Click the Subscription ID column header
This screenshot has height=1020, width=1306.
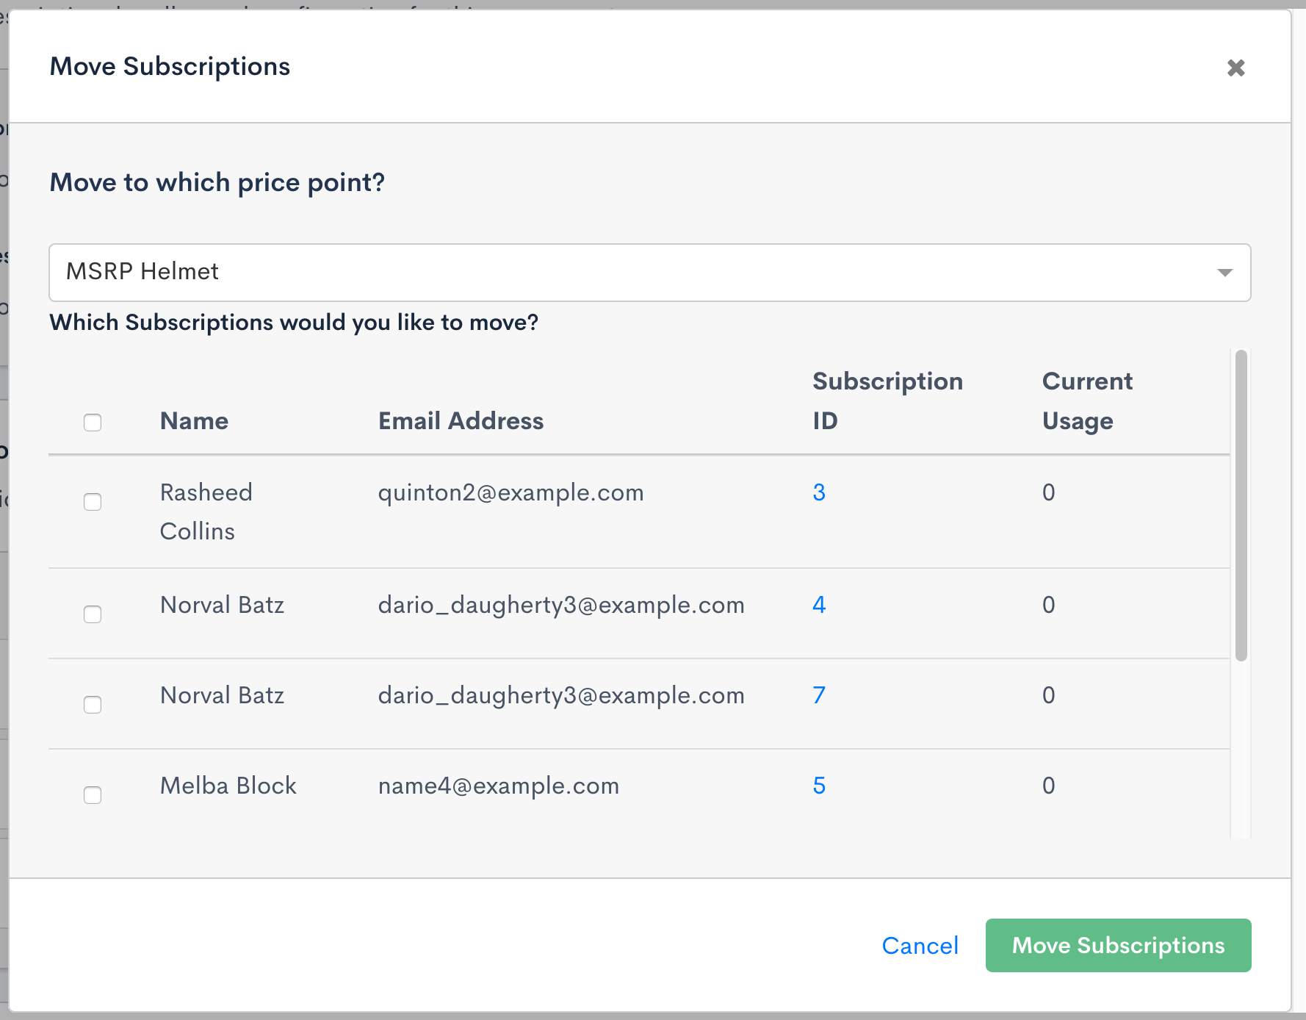pos(887,401)
